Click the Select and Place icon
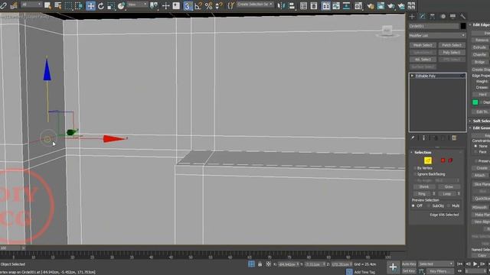490x275 pixels. click(x=121, y=5)
